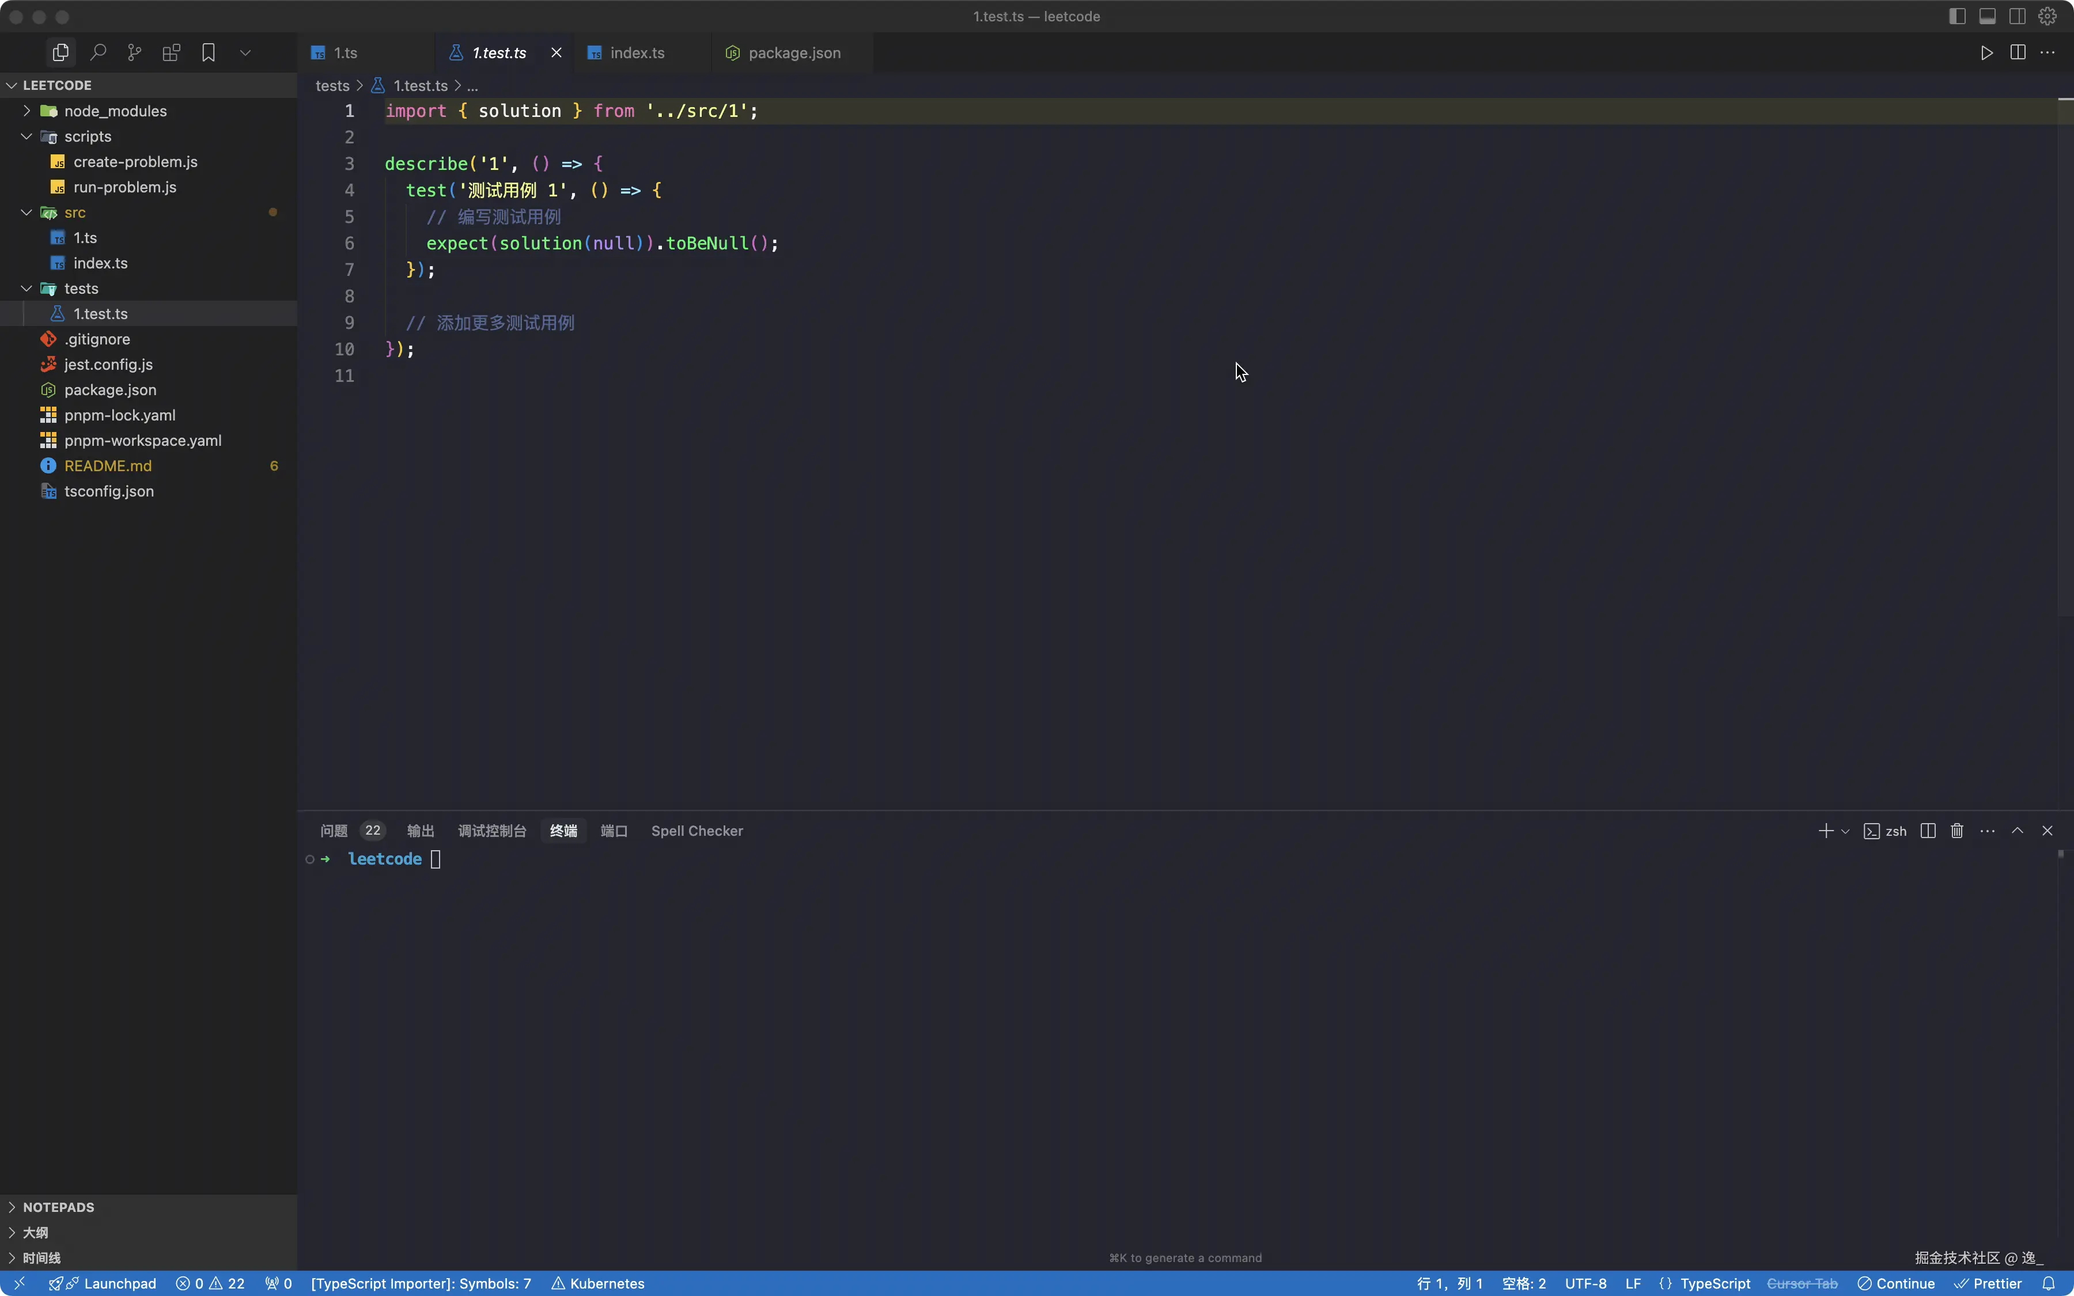The image size is (2074, 1296).
Task: Toggle the primary sidebar visibility
Action: (x=1956, y=16)
